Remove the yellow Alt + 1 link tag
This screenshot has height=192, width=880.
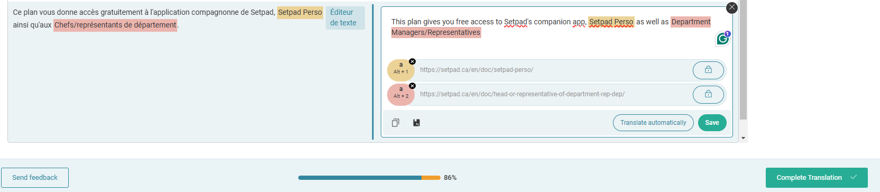tap(412, 61)
